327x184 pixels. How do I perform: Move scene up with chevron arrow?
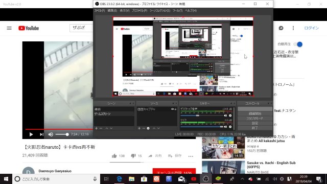tap(107, 128)
